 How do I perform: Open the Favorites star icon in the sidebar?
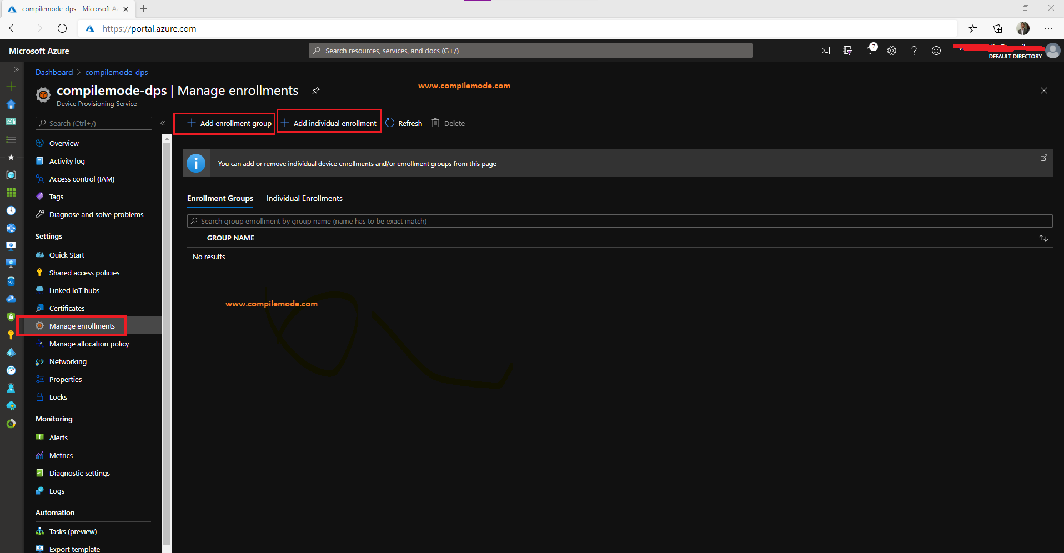click(x=11, y=157)
